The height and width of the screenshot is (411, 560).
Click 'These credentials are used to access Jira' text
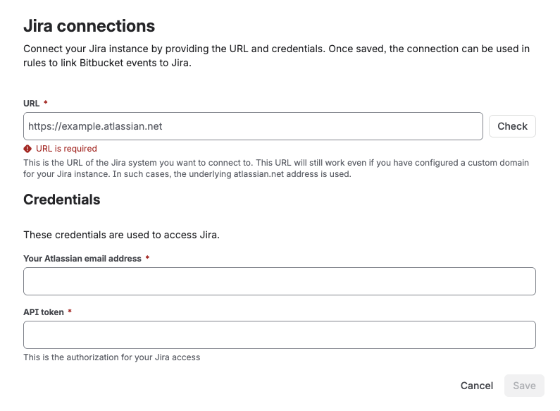pos(121,235)
